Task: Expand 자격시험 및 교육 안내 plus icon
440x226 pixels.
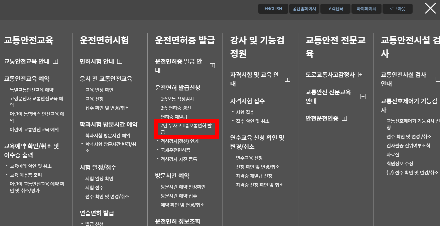Action: [287, 79]
